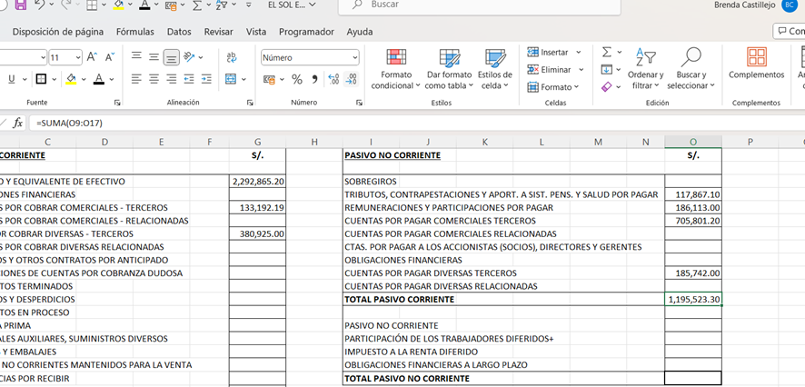Click the Sort and Filter icon in the quick access toolbar
This screenshot has height=387, width=805.
click(223, 5)
